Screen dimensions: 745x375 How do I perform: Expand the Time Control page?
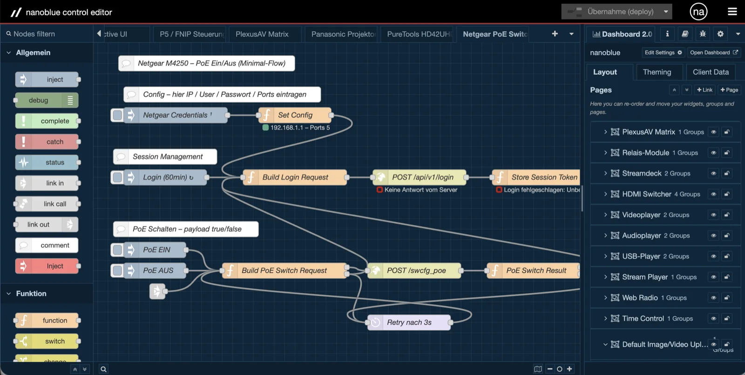605,318
